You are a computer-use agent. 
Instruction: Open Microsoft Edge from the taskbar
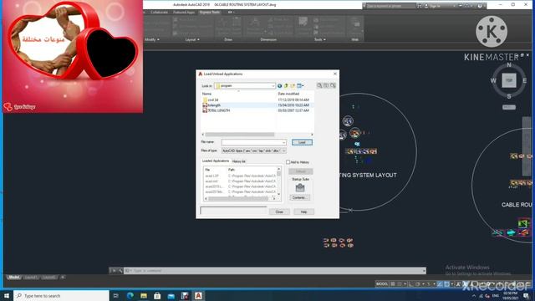(130, 295)
